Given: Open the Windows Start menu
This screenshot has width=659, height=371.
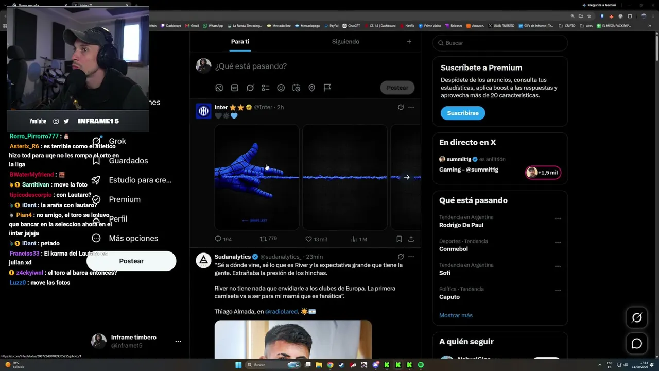Looking at the screenshot, I should 238,365.
